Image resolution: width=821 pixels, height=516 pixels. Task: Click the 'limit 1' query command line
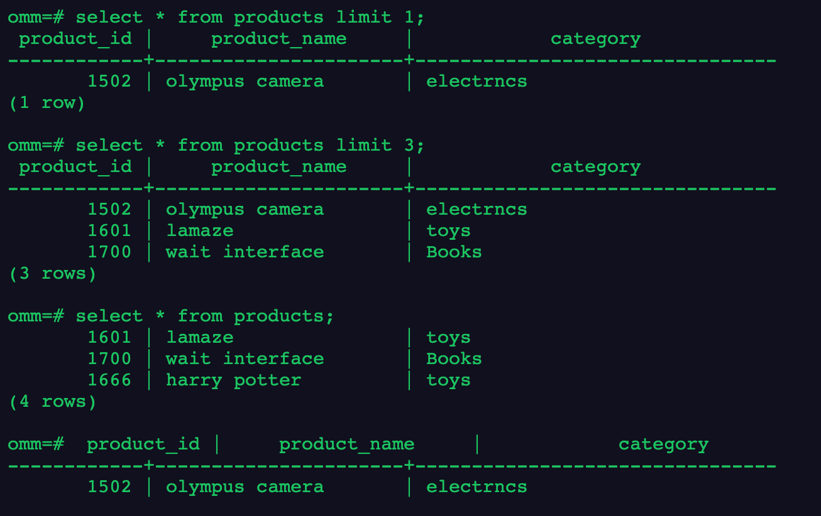[216, 18]
